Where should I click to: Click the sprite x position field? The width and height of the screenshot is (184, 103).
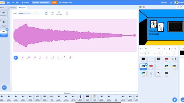[164, 49]
